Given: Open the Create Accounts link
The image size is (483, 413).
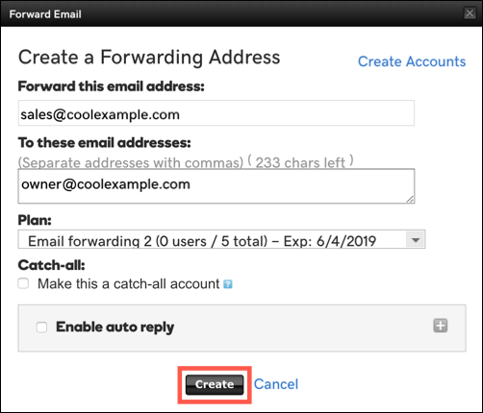Looking at the screenshot, I should point(412,61).
